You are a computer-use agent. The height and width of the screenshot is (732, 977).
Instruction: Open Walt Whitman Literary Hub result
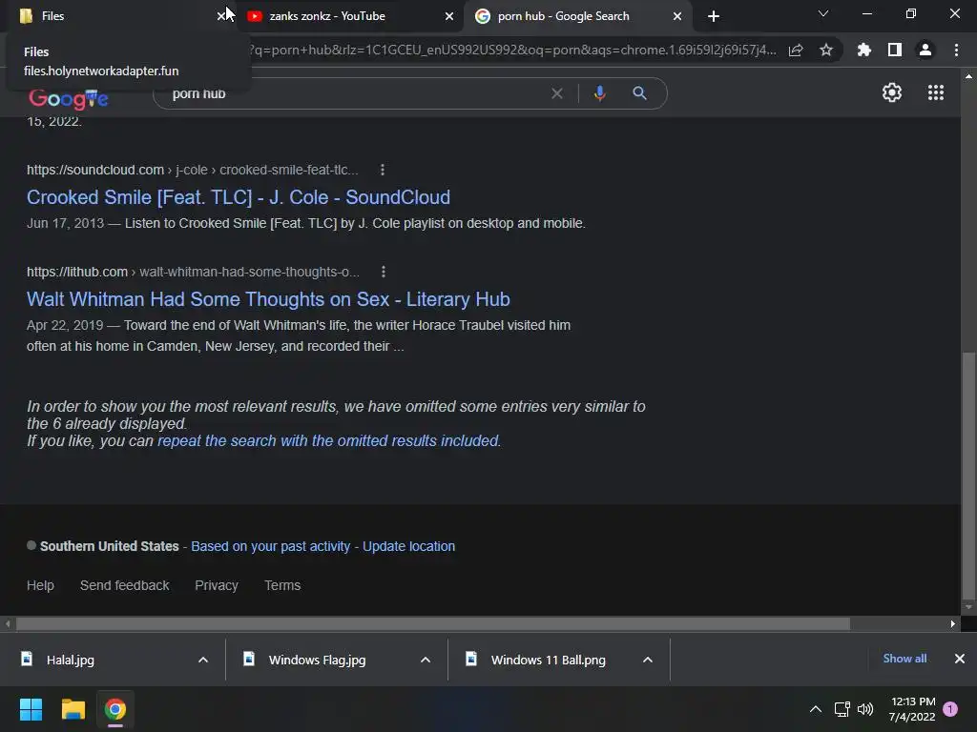pos(268,299)
